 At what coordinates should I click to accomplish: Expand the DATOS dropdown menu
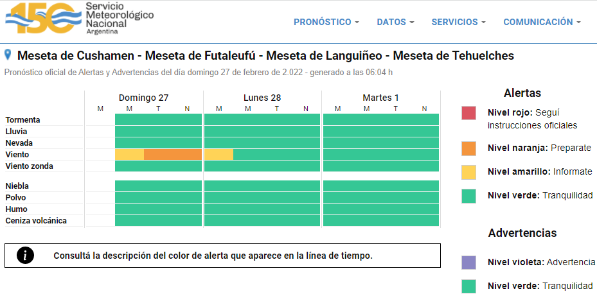[x=395, y=22]
